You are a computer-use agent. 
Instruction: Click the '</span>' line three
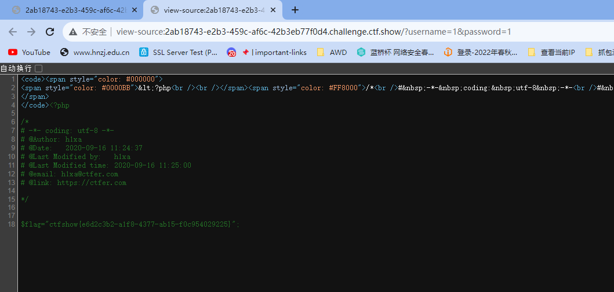point(35,97)
